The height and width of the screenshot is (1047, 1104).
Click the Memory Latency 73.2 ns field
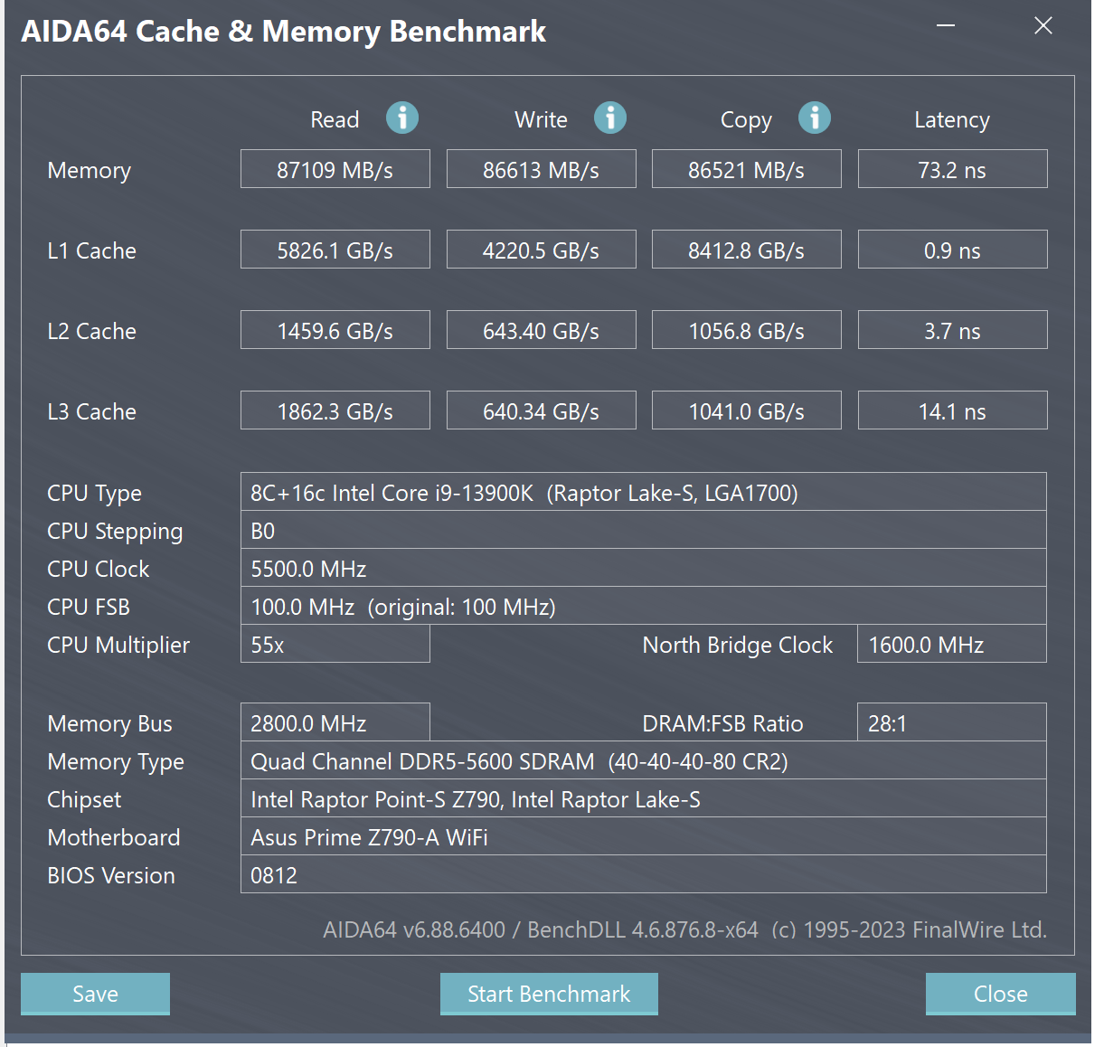click(952, 169)
